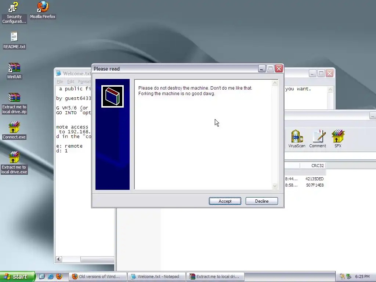Switch to Welcome.txt - Notepad taskbar button

click(x=156, y=276)
